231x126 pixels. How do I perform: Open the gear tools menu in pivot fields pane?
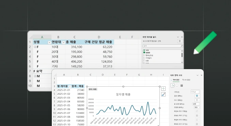(x=180, y=41)
